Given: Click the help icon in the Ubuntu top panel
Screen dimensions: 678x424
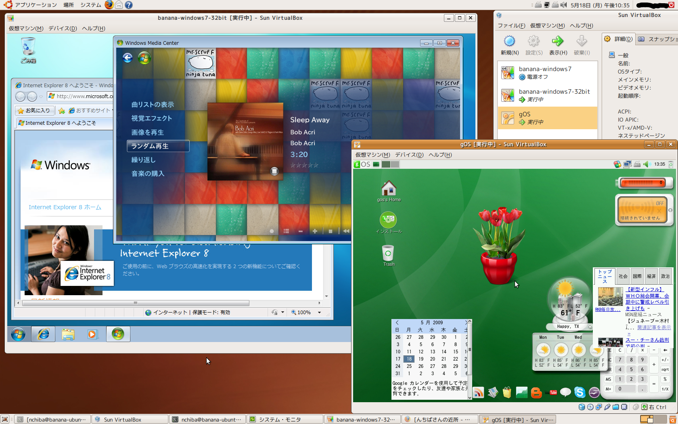Looking at the screenshot, I should coord(129,5).
